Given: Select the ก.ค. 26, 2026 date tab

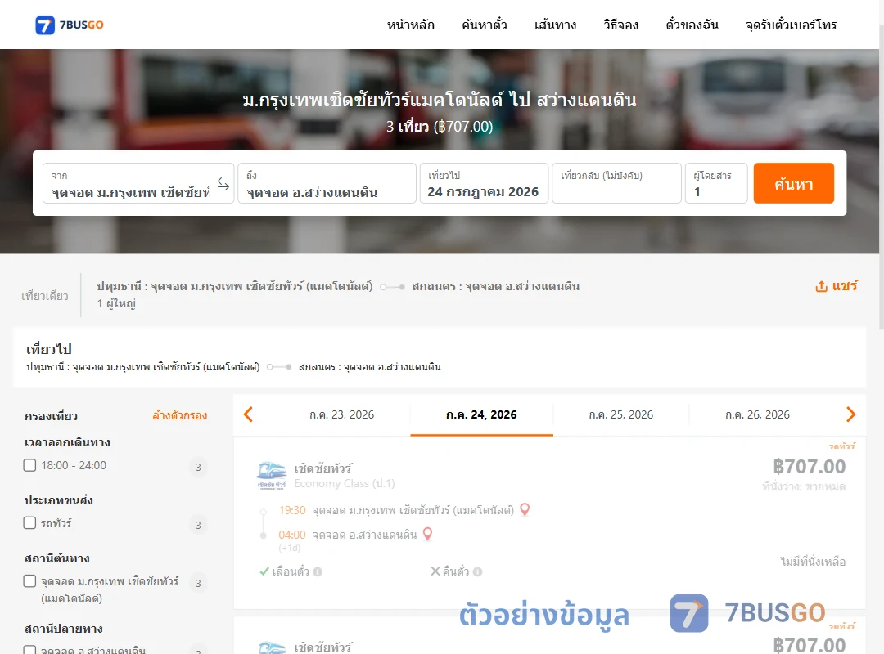Looking at the screenshot, I should tap(757, 414).
